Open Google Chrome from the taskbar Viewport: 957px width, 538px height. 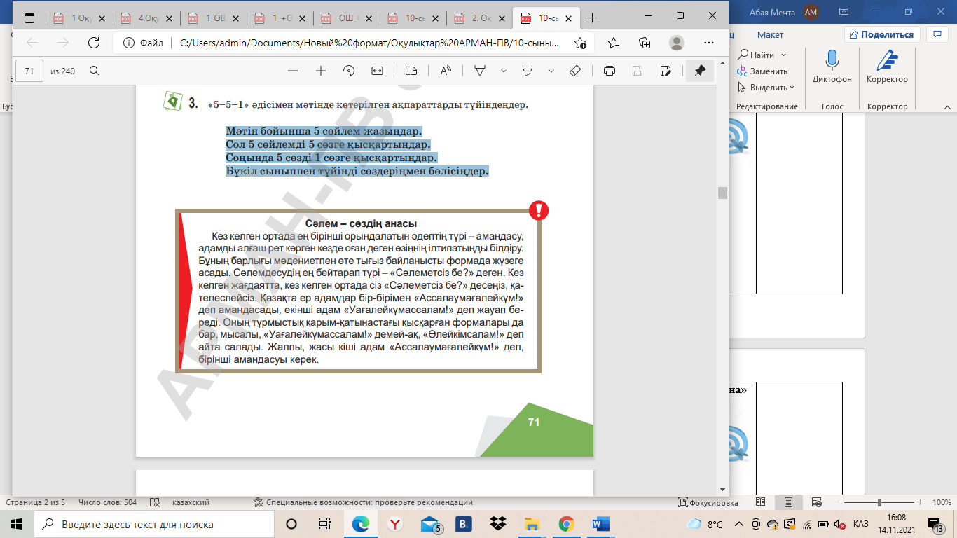tap(567, 524)
